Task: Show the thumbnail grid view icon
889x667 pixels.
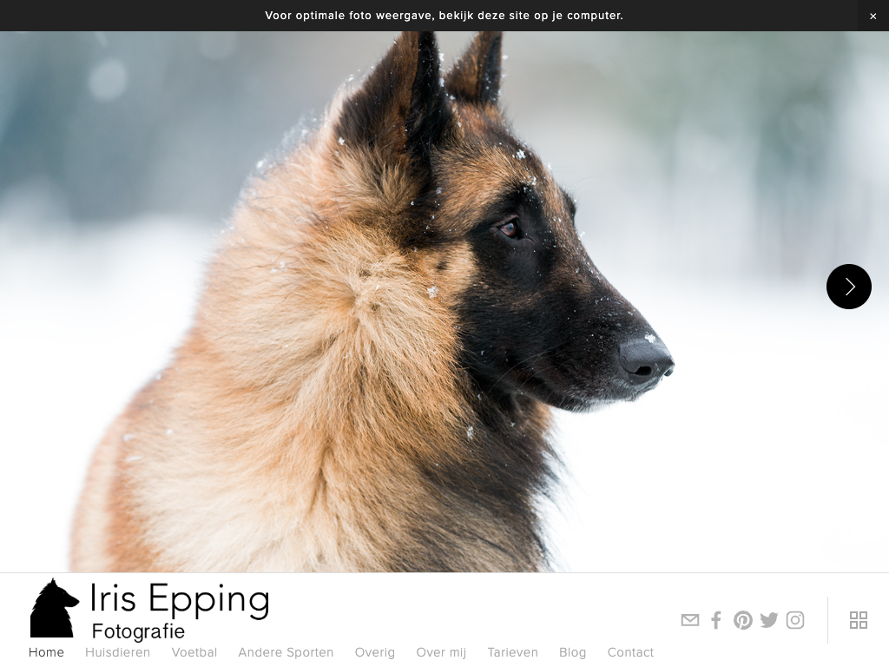Action: tap(859, 620)
